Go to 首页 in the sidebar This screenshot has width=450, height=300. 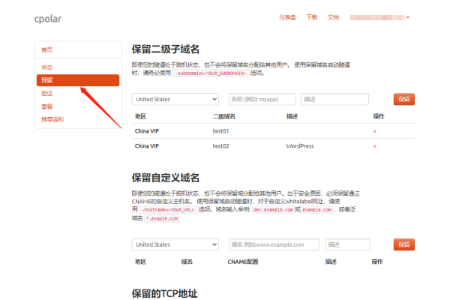47,49
